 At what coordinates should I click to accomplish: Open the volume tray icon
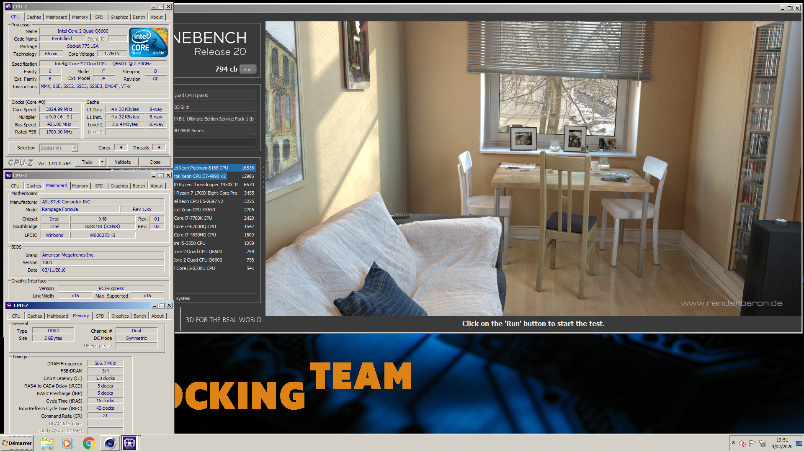pyautogui.click(x=742, y=443)
